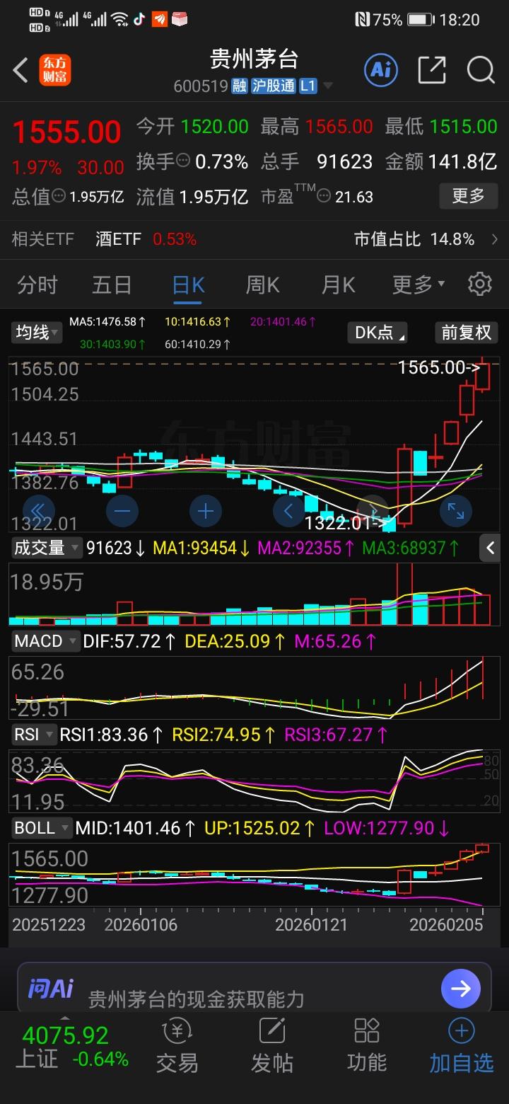This screenshot has width=509, height=1104.
Task: Expand the 市值占比 chevron
Action: (494, 239)
